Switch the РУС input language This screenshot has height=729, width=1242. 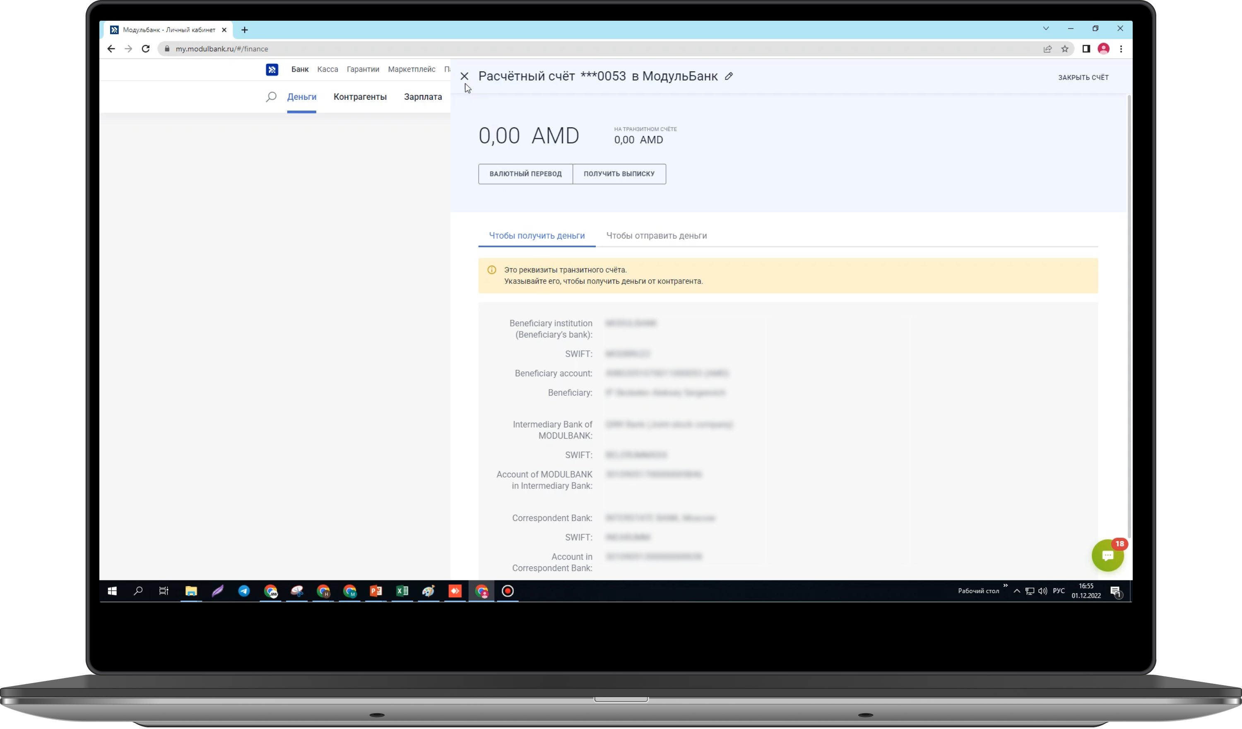(1059, 592)
